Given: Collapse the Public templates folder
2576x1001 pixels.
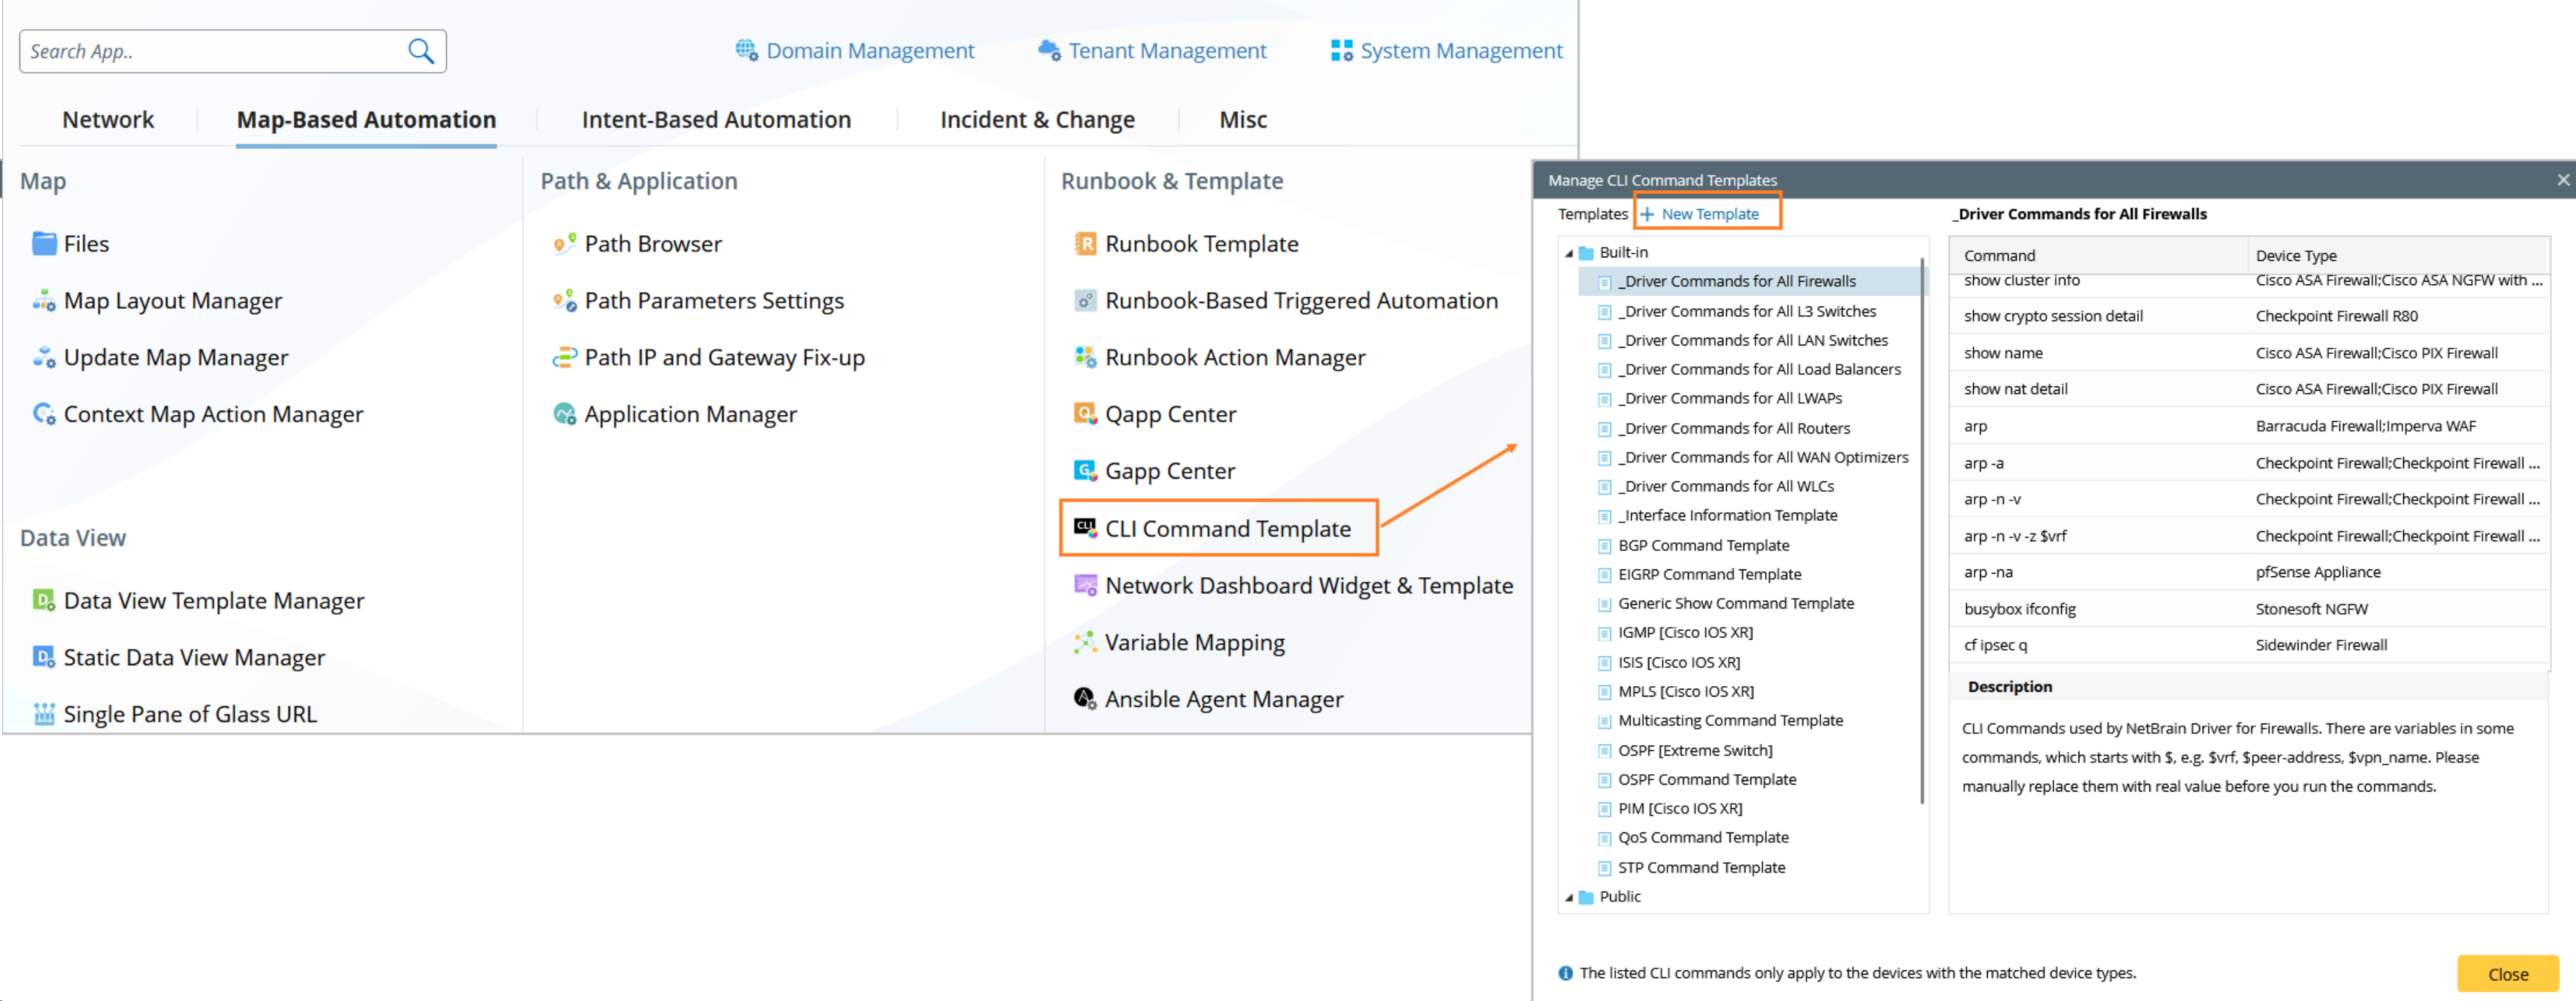Looking at the screenshot, I should point(1569,897).
